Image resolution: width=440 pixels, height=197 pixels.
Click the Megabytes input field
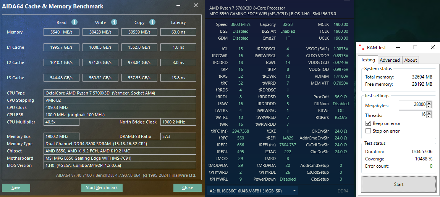point(412,105)
